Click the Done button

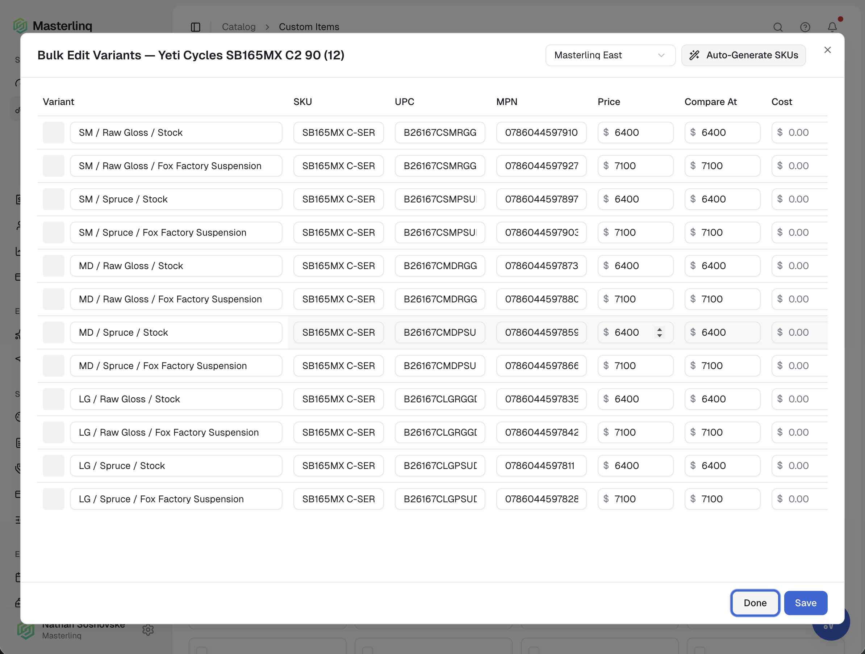(x=755, y=603)
